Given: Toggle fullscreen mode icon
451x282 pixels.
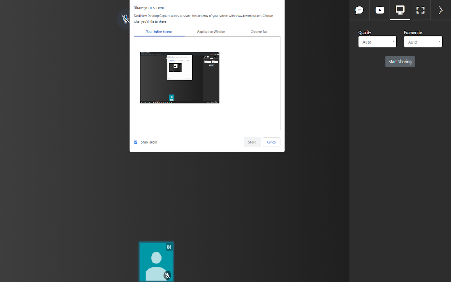Looking at the screenshot, I should tap(420, 11).
